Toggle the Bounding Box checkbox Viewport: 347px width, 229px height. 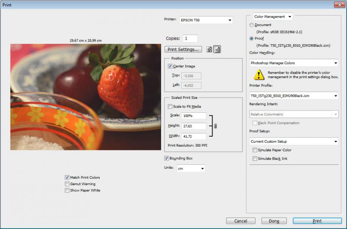(167, 158)
